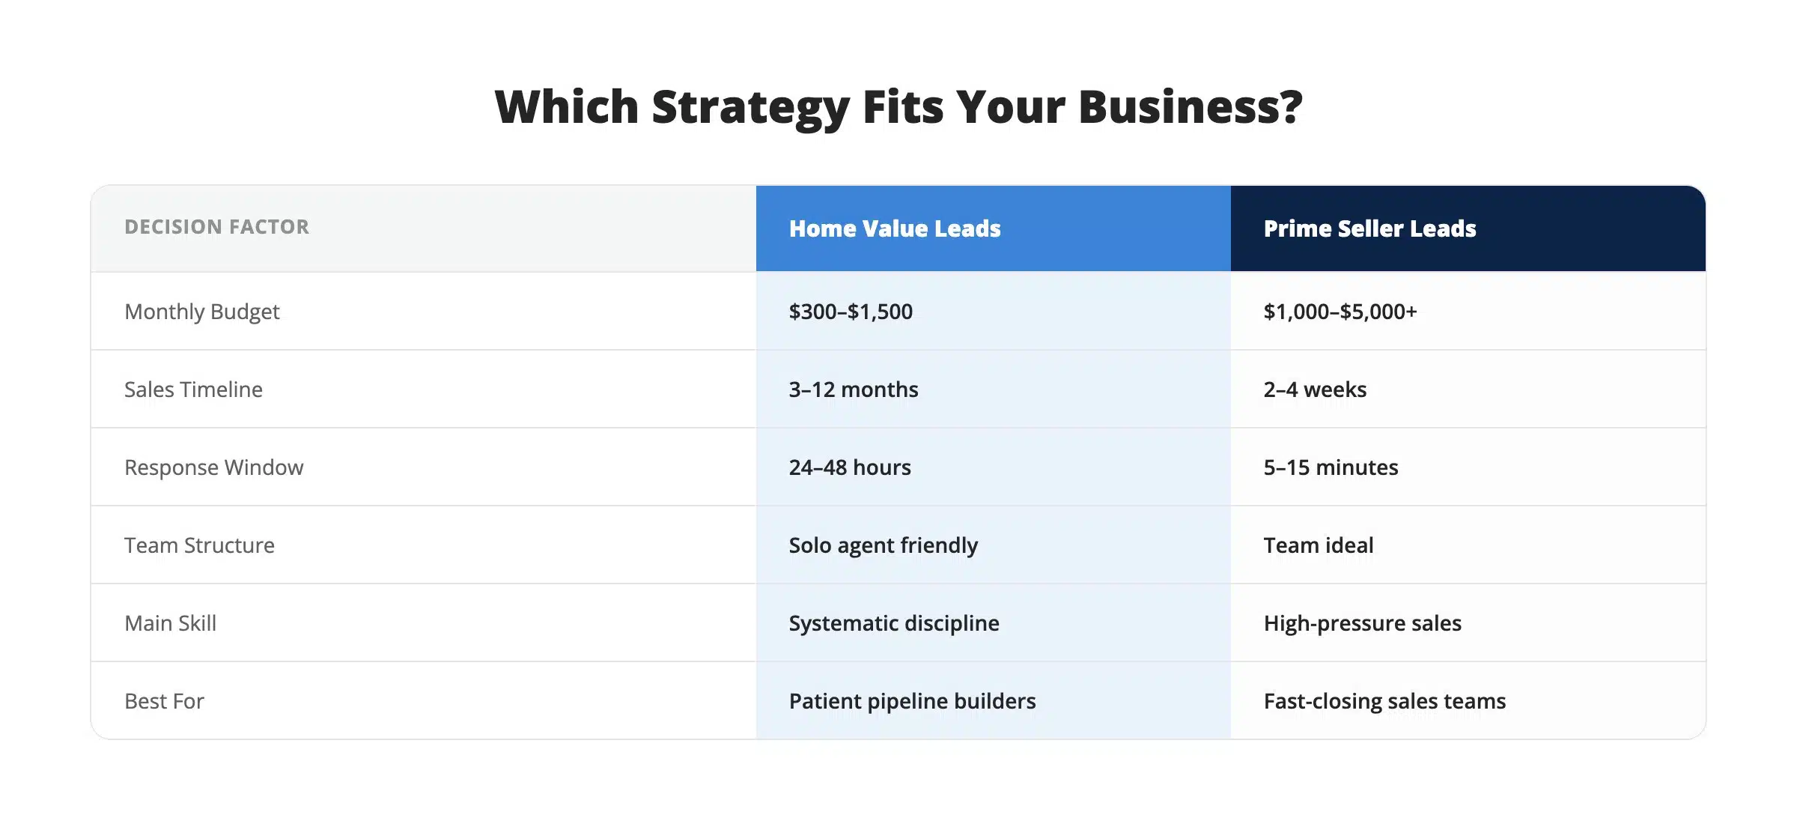Select the $300–$1,500 budget cell

click(993, 312)
